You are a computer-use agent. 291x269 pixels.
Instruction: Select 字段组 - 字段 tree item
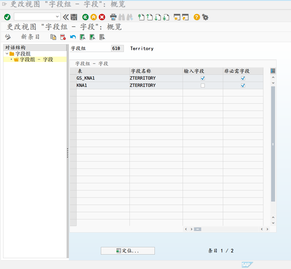coord(36,60)
